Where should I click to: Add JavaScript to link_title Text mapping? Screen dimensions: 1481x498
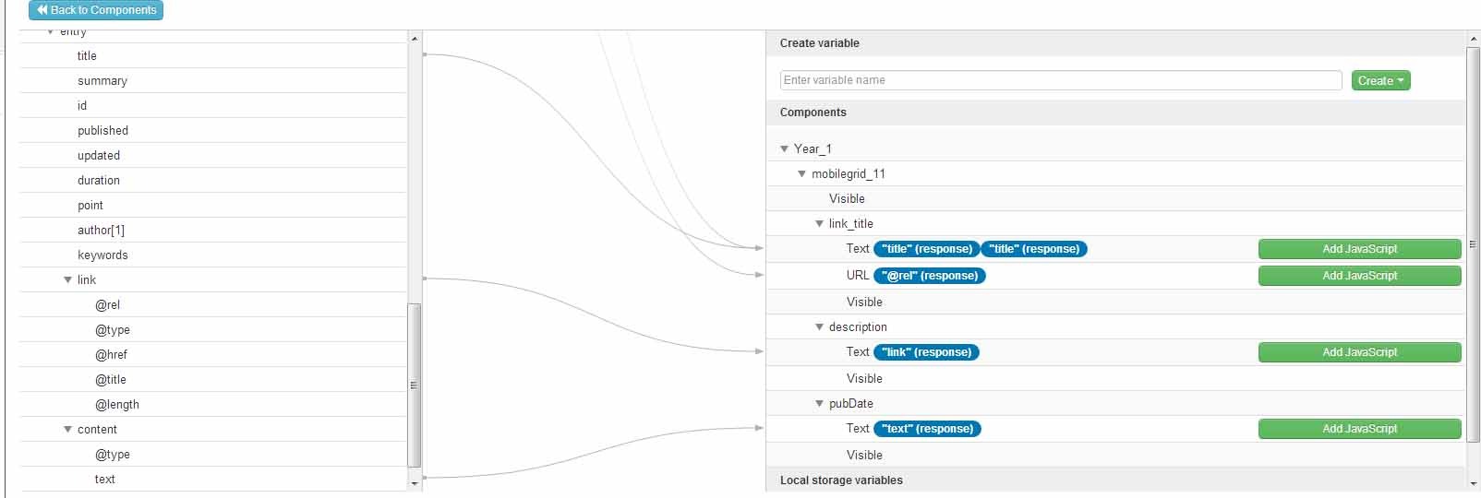[x=1359, y=249]
